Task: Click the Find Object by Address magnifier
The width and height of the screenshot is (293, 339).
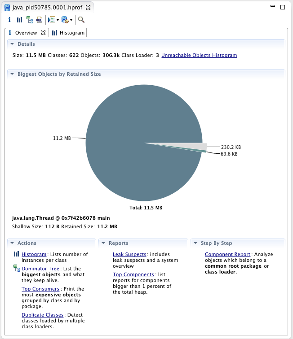Action: click(x=81, y=20)
